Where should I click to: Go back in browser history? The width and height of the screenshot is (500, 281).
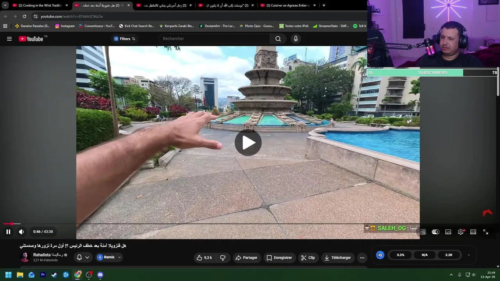[x=5, y=16]
